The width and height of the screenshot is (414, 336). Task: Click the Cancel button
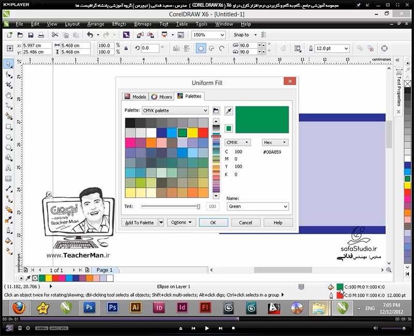click(245, 222)
